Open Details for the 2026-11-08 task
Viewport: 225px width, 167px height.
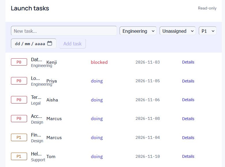pyautogui.click(x=188, y=119)
